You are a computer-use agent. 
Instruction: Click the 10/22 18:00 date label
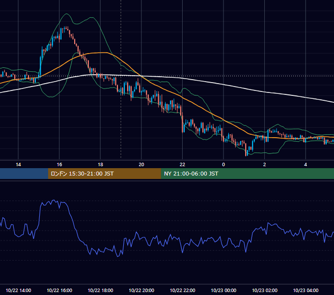(x=100, y=290)
